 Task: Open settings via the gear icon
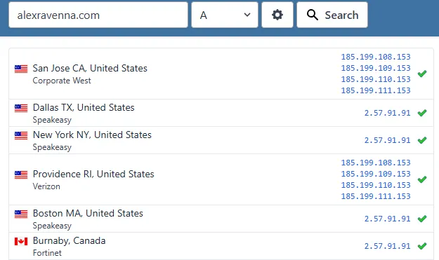[x=277, y=15]
